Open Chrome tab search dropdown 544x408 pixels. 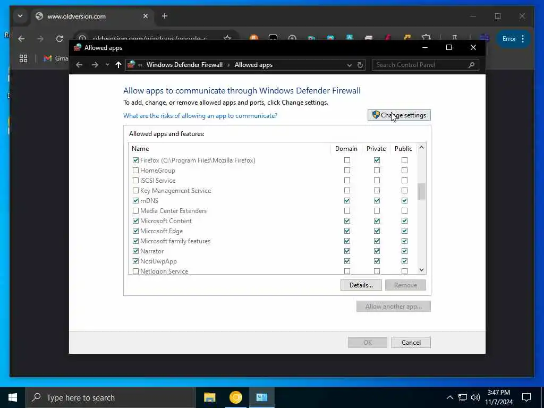click(x=20, y=16)
